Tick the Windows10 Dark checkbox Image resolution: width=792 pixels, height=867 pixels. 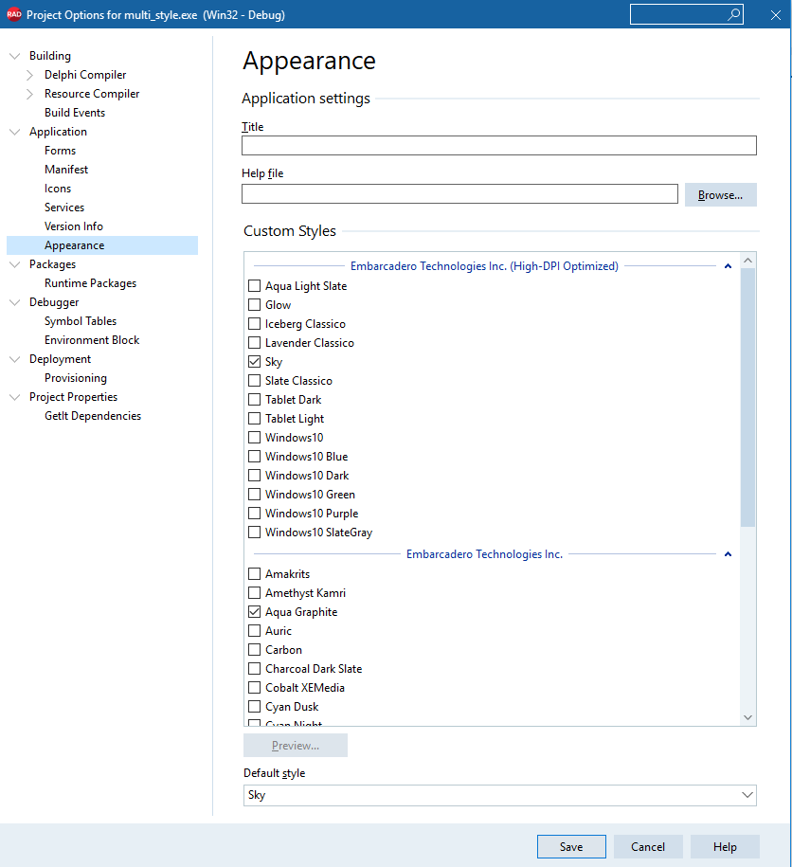pos(254,475)
